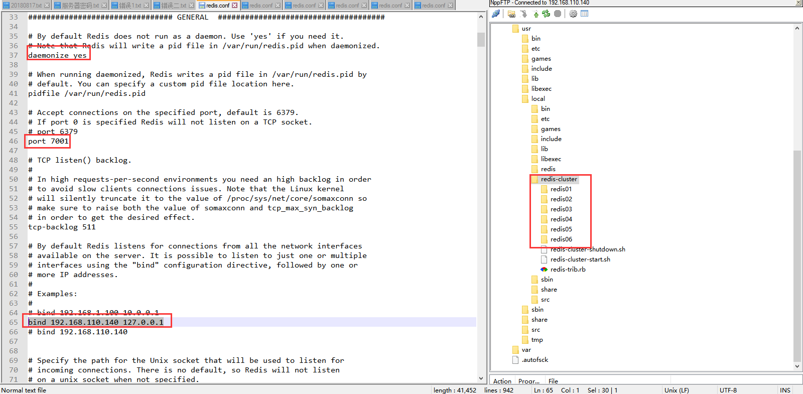803x394 pixels.
Task: Click line number 65 in margin
Action: point(14,322)
